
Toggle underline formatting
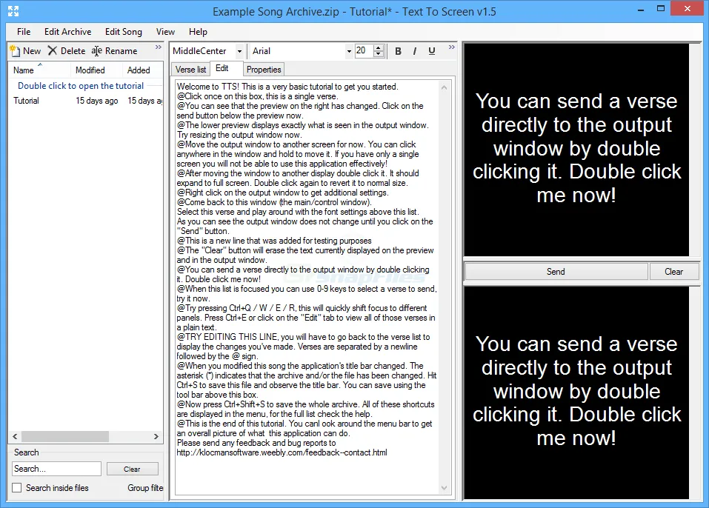coord(432,51)
